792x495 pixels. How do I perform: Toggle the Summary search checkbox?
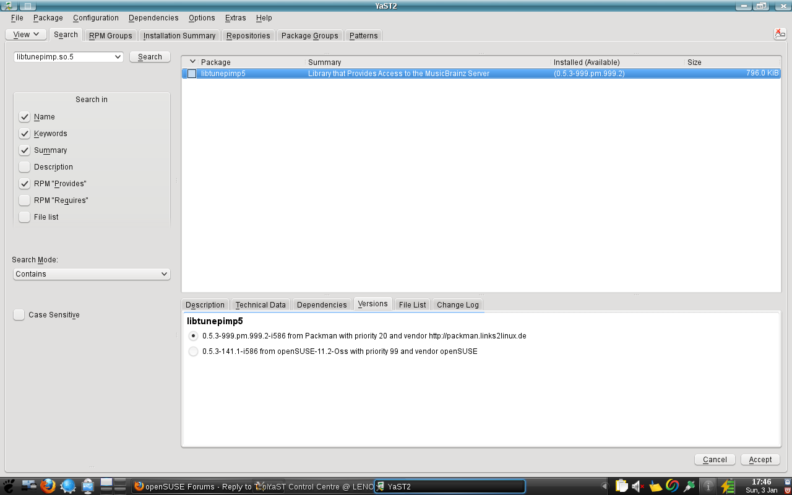point(25,150)
